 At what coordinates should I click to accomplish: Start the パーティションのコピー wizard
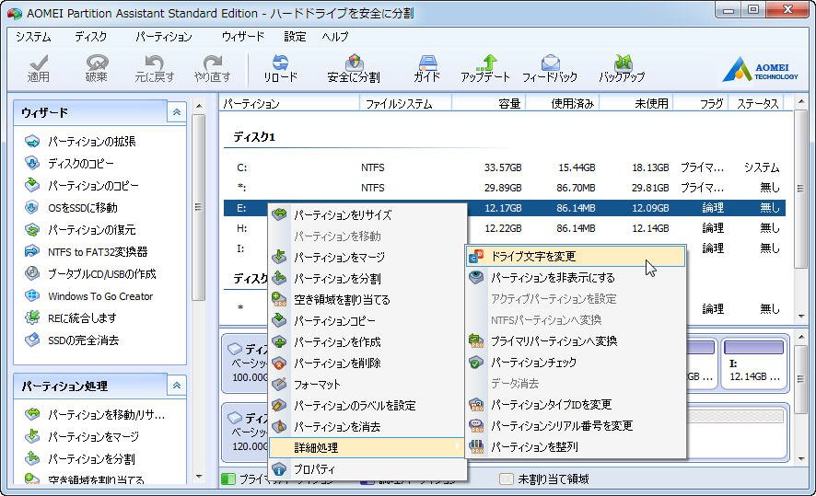click(82, 186)
